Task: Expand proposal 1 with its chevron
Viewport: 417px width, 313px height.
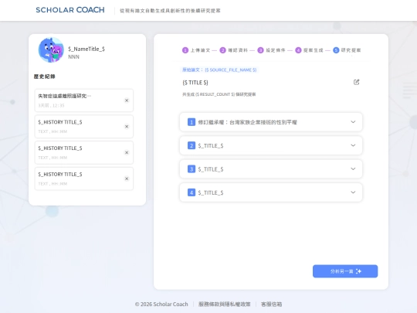Action: [353, 122]
